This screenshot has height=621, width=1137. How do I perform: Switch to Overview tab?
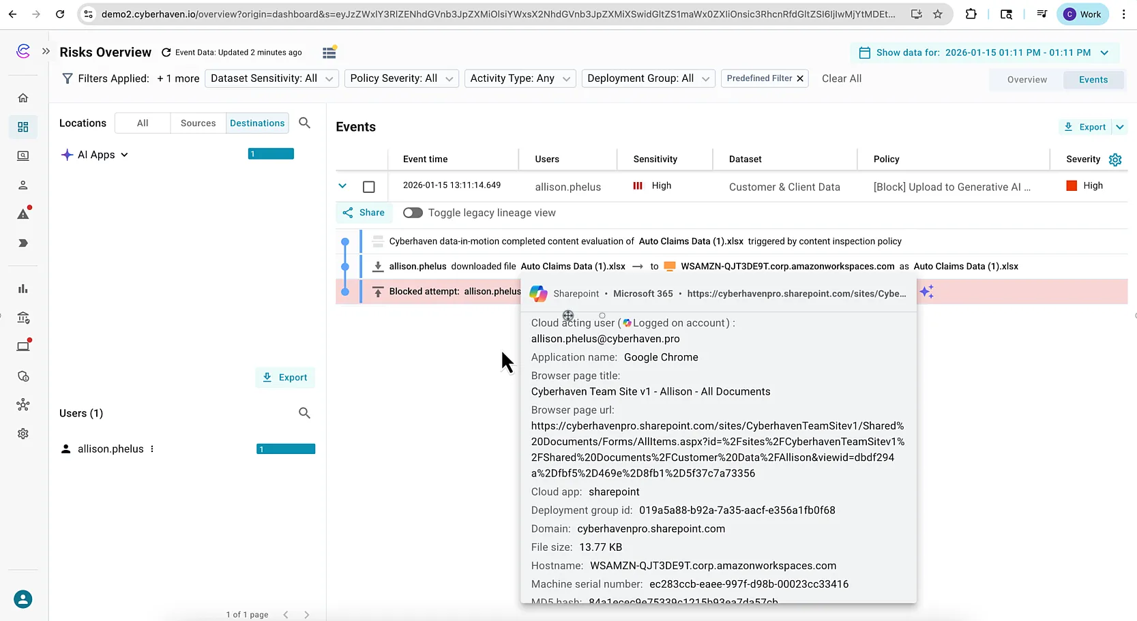[1027, 80]
